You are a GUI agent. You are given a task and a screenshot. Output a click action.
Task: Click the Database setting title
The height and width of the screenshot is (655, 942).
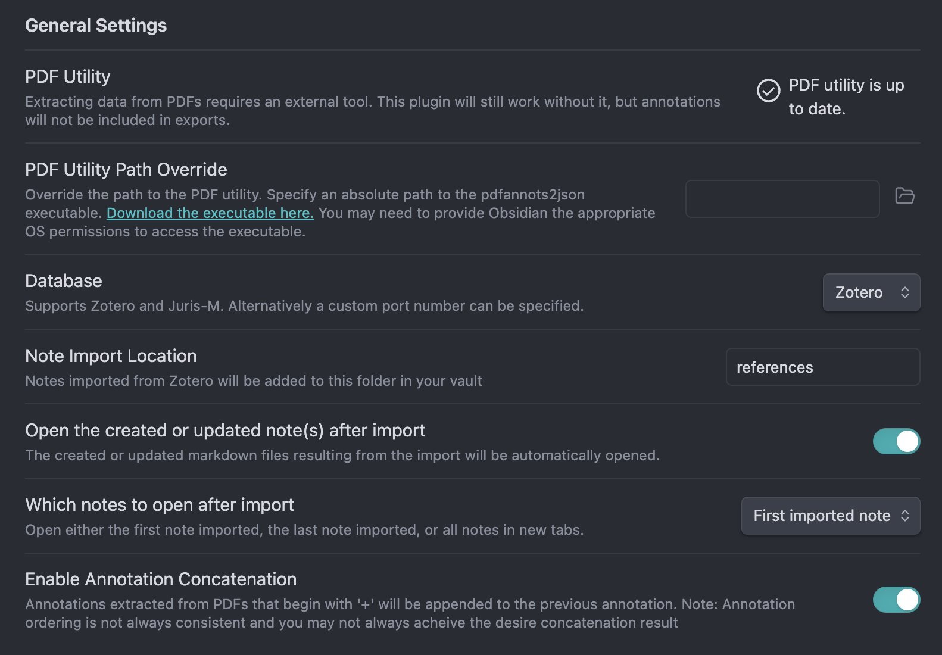pyautogui.click(x=64, y=281)
